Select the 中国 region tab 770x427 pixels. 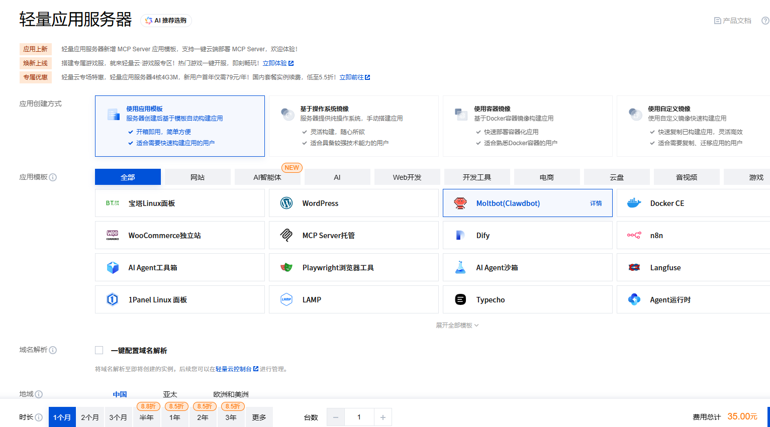click(x=120, y=394)
